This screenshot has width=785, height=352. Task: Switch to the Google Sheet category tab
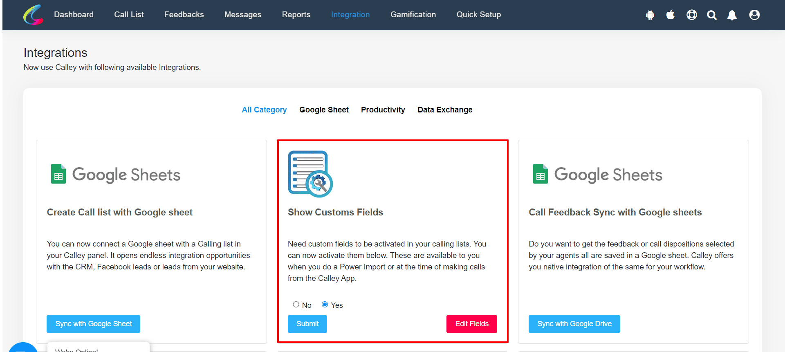point(324,110)
